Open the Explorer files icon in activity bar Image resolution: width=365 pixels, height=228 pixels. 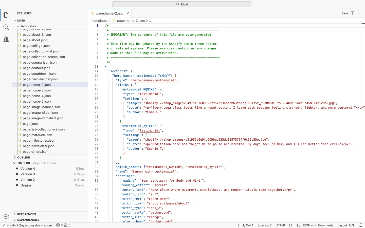[x=6, y=15]
